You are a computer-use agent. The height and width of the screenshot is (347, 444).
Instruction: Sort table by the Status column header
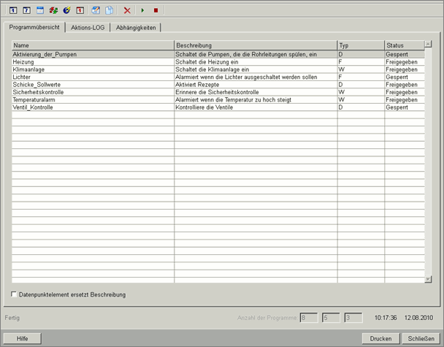point(403,45)
